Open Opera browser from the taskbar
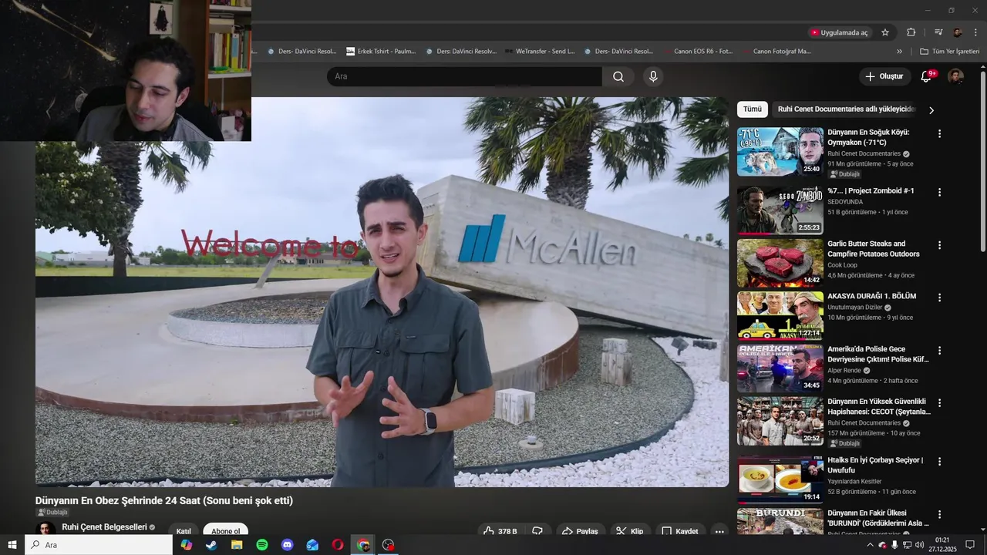Image resolution: width=987 pixels, height=555 pixels. pyautogui.click(x=338, y=545)
